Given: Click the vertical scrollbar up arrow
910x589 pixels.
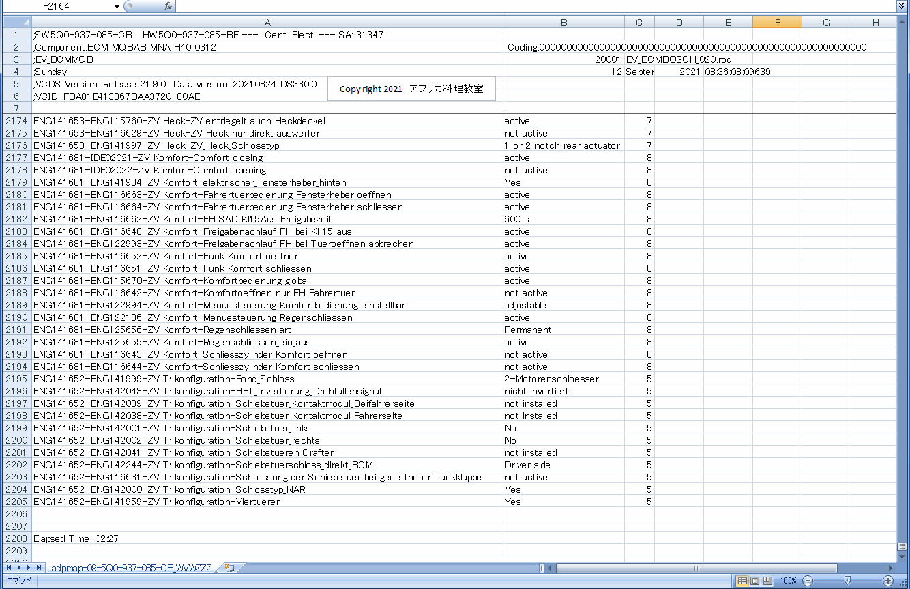Looking at the screenshot, I should [903, 22].
